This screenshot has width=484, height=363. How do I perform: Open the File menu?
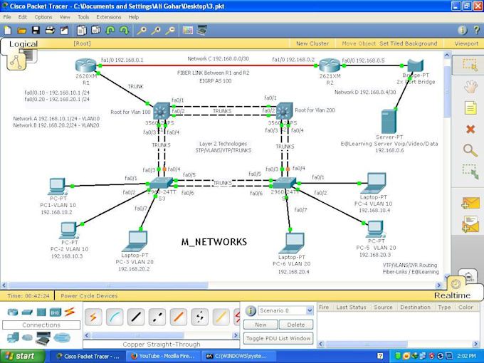coord(7,17)
